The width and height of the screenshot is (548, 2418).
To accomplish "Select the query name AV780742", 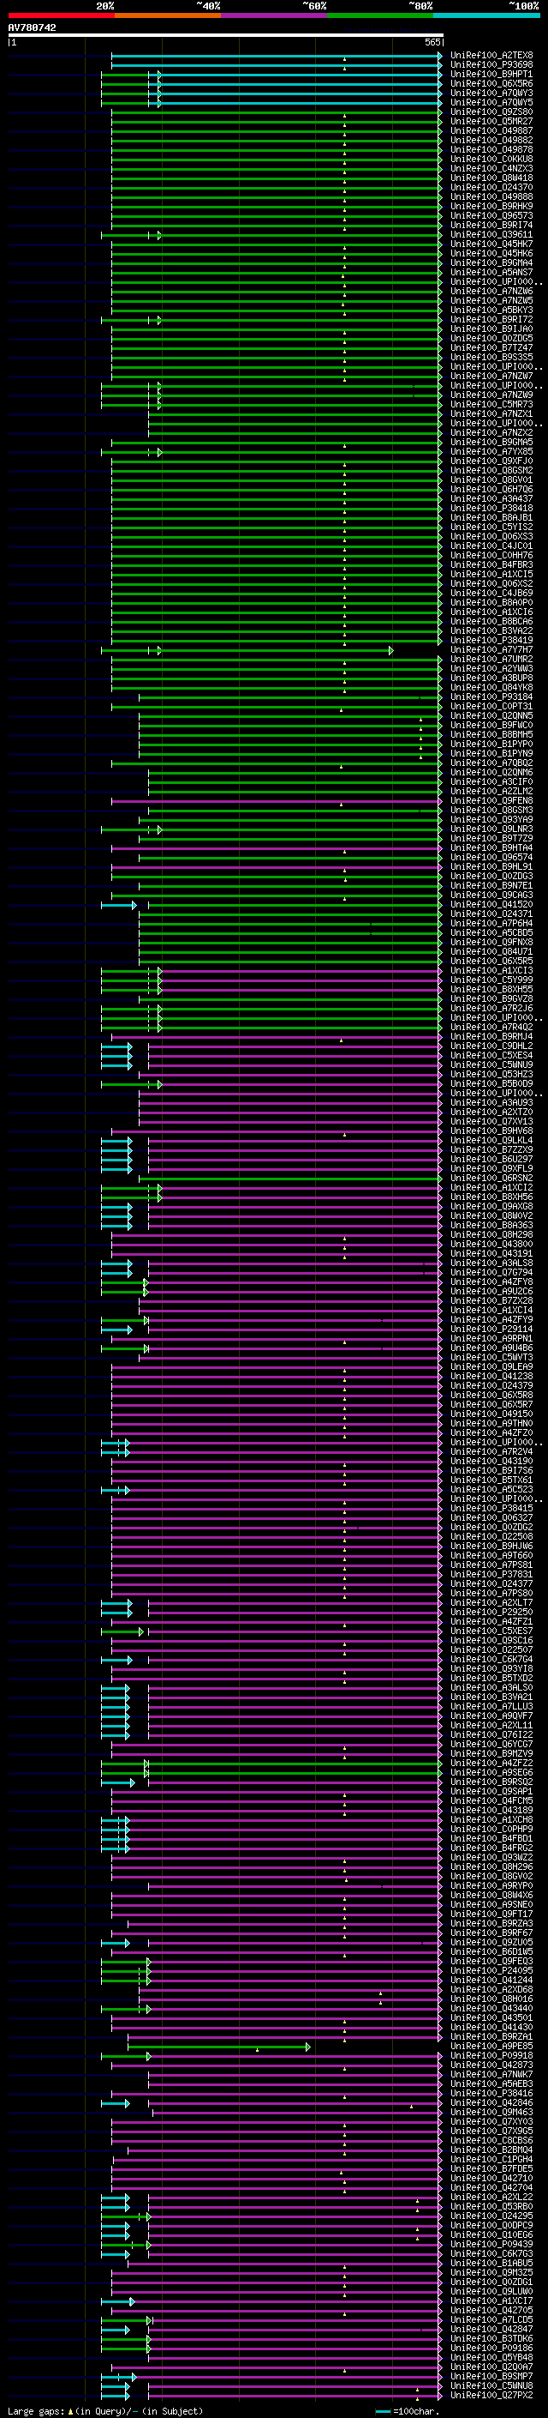I will 32,28.
